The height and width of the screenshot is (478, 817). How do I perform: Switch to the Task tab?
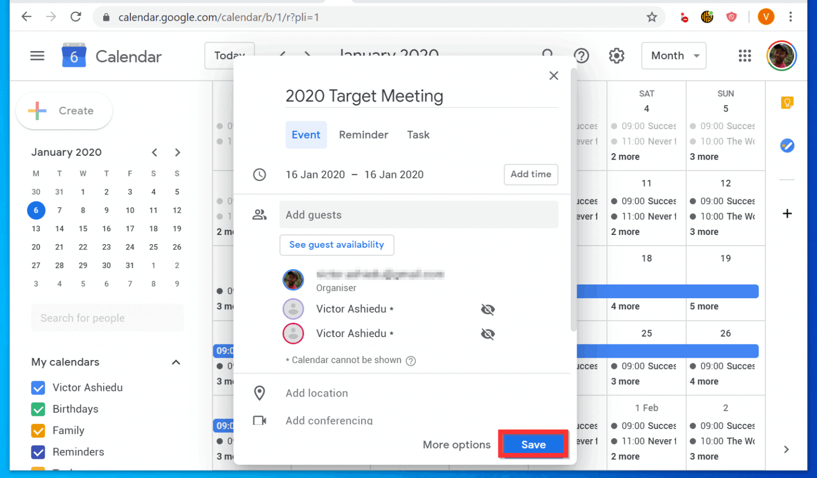click(418, 135)
